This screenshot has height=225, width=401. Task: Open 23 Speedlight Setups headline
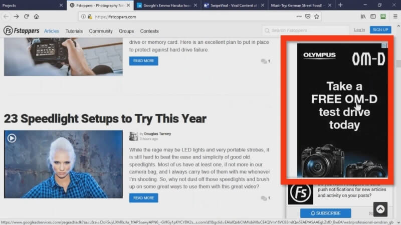point(105,118)
